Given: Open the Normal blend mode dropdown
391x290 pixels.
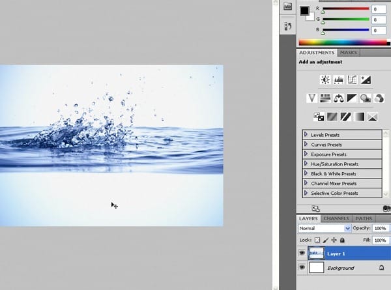Looking at the screenshot, I should (324, 228).
